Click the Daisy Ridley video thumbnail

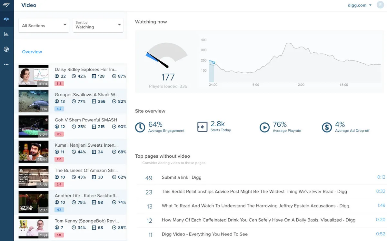[x=34, y=76]
